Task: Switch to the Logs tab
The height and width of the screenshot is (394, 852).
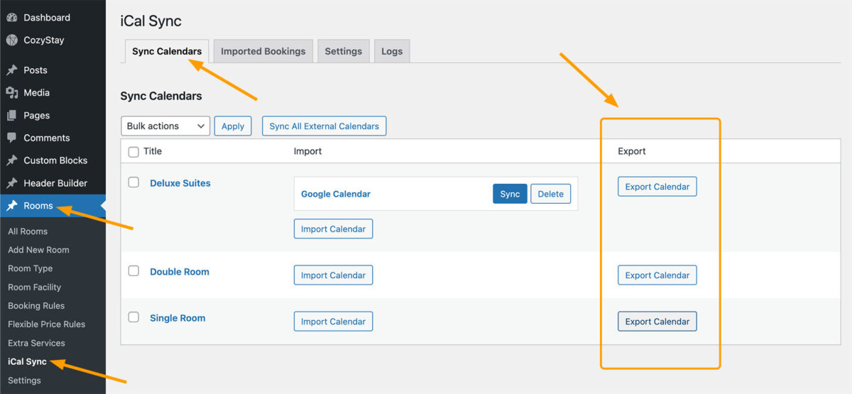Action: pyautogui.click(x=392, y=51)
